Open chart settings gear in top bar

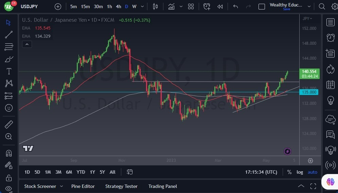pyautogui.click(x=335, y=6)
